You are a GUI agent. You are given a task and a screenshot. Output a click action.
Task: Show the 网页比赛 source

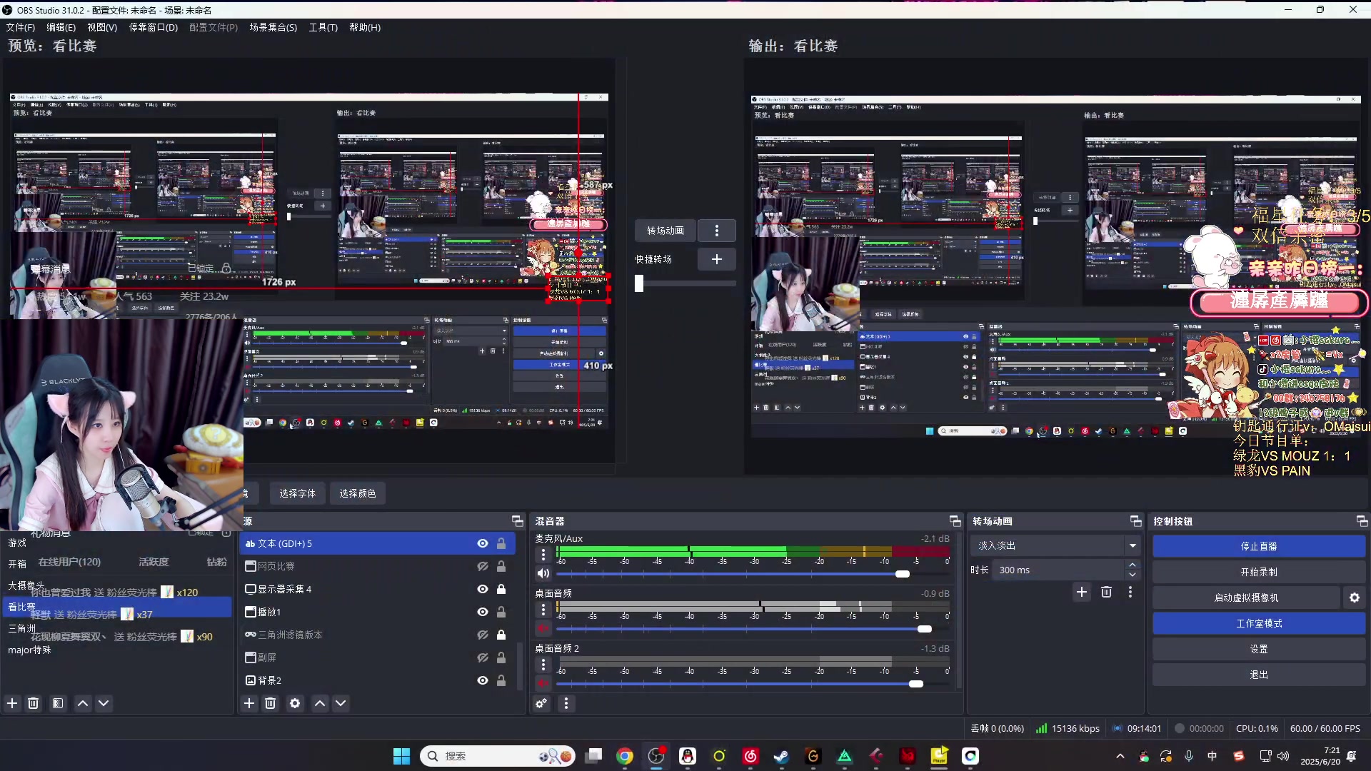pyautogui.click(x=483, y=566)
